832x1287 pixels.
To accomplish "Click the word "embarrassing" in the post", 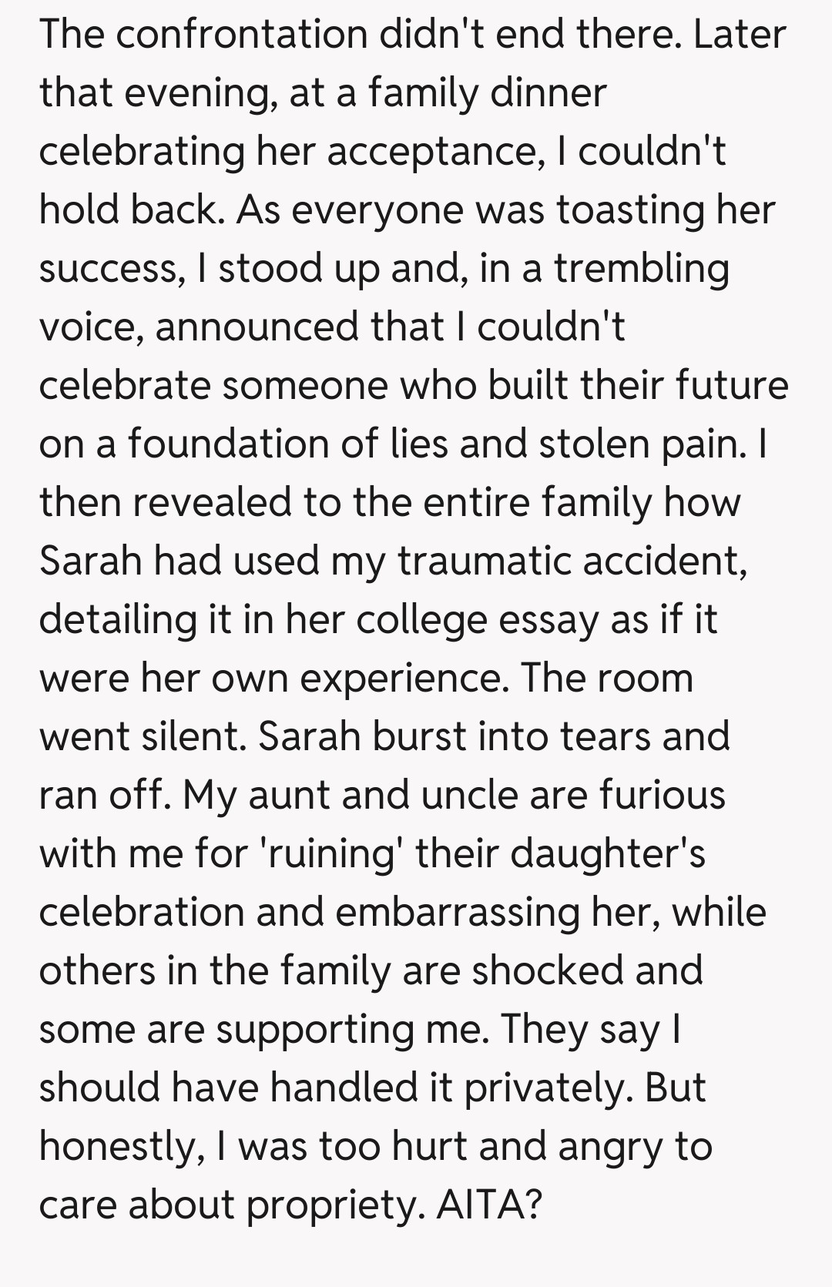I will click(x=458, y=912).
